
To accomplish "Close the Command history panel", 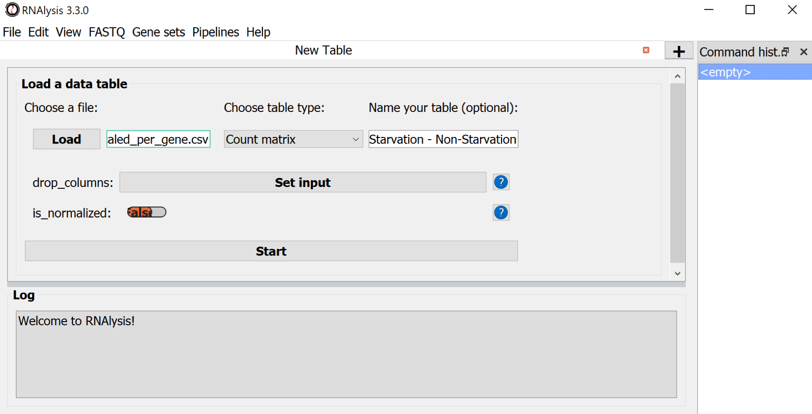I will 804,52.
